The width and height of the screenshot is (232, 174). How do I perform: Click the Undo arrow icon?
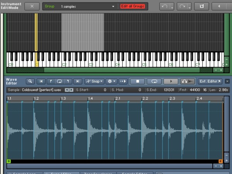pyautogui.click(x=164, y=6)
